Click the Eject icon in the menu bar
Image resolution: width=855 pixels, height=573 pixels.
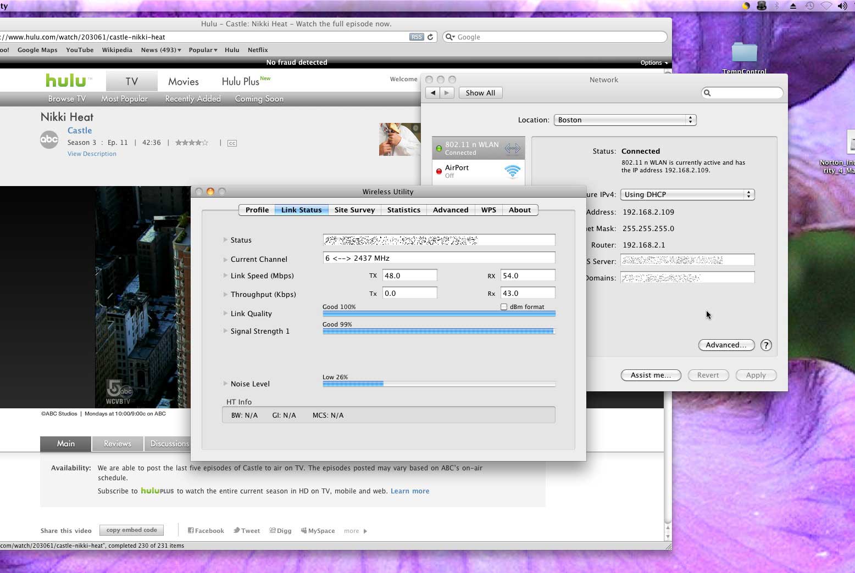click(793, 6)
